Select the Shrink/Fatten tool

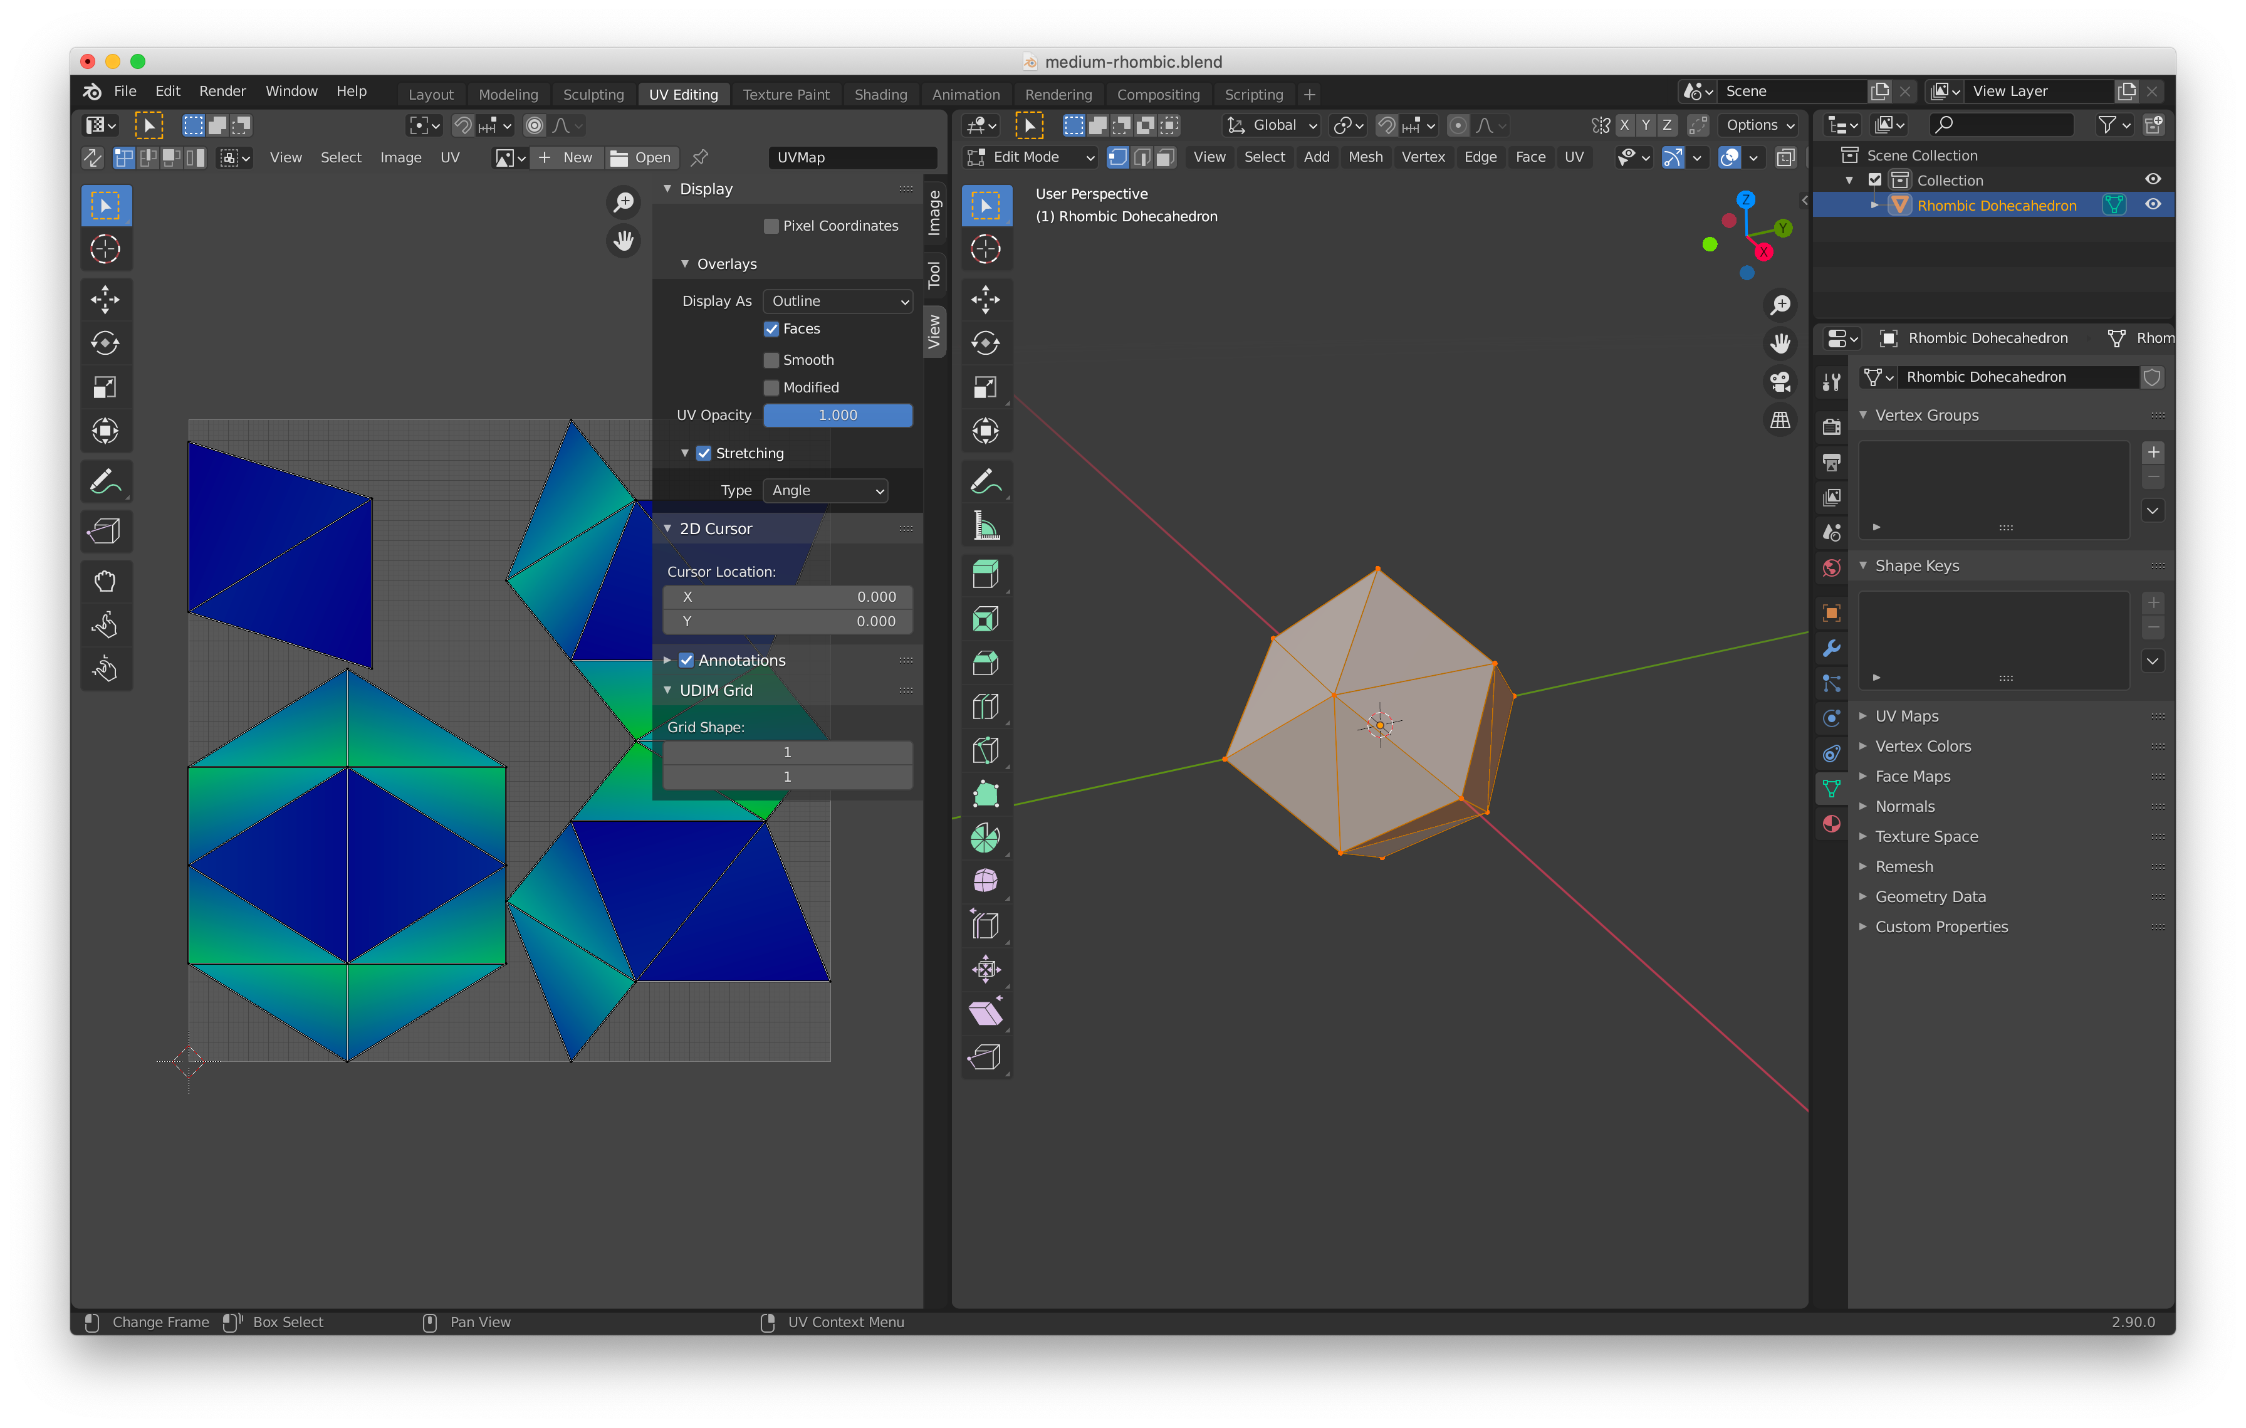tap(986, 969)
